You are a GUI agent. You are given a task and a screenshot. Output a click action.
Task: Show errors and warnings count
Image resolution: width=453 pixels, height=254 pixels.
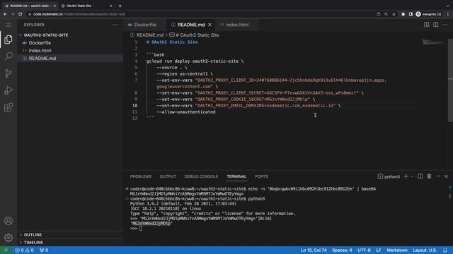coord(24,250)
